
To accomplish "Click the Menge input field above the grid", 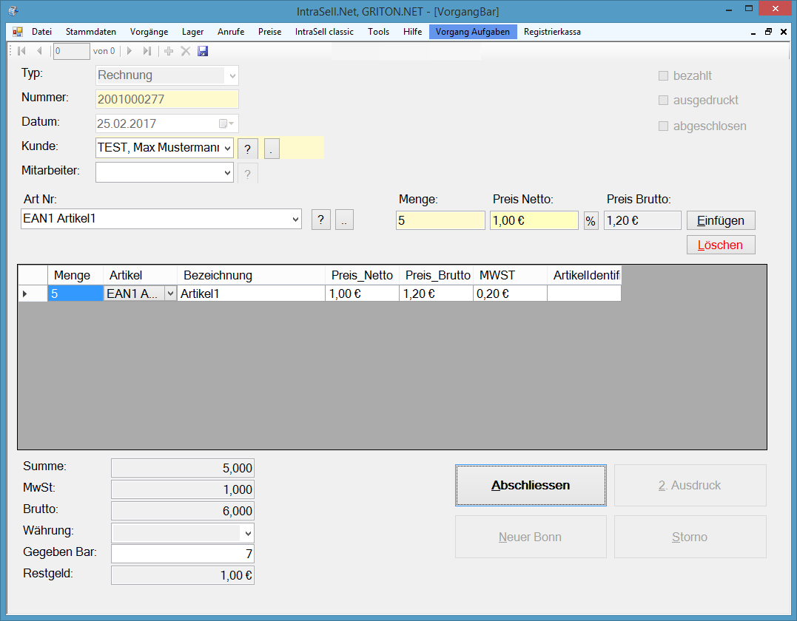I will pyautogui.click(x=441, y=220).
